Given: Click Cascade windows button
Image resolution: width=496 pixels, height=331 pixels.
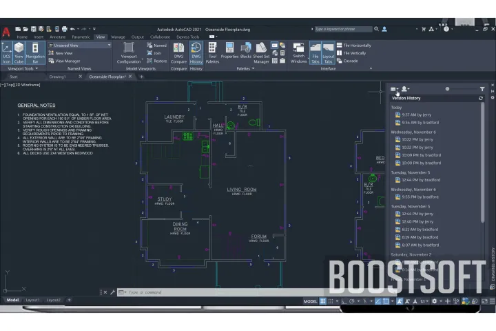Looking at the screenshot, I should pyautogui.click(x=347, y=61).
